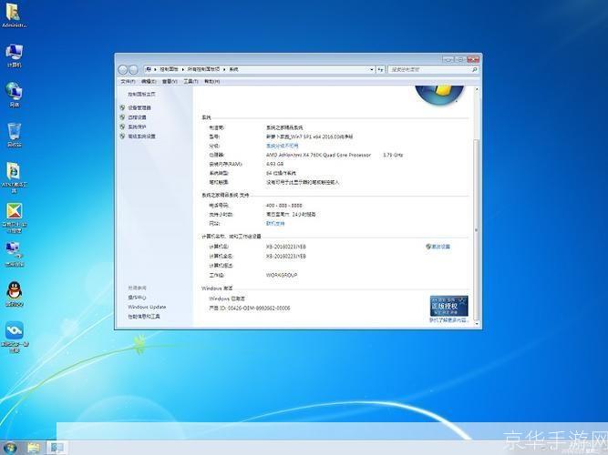The width and height of the screenshot is (608, 455).
Task: Select the WORKGROUP workgroup value
Action: 282,276
